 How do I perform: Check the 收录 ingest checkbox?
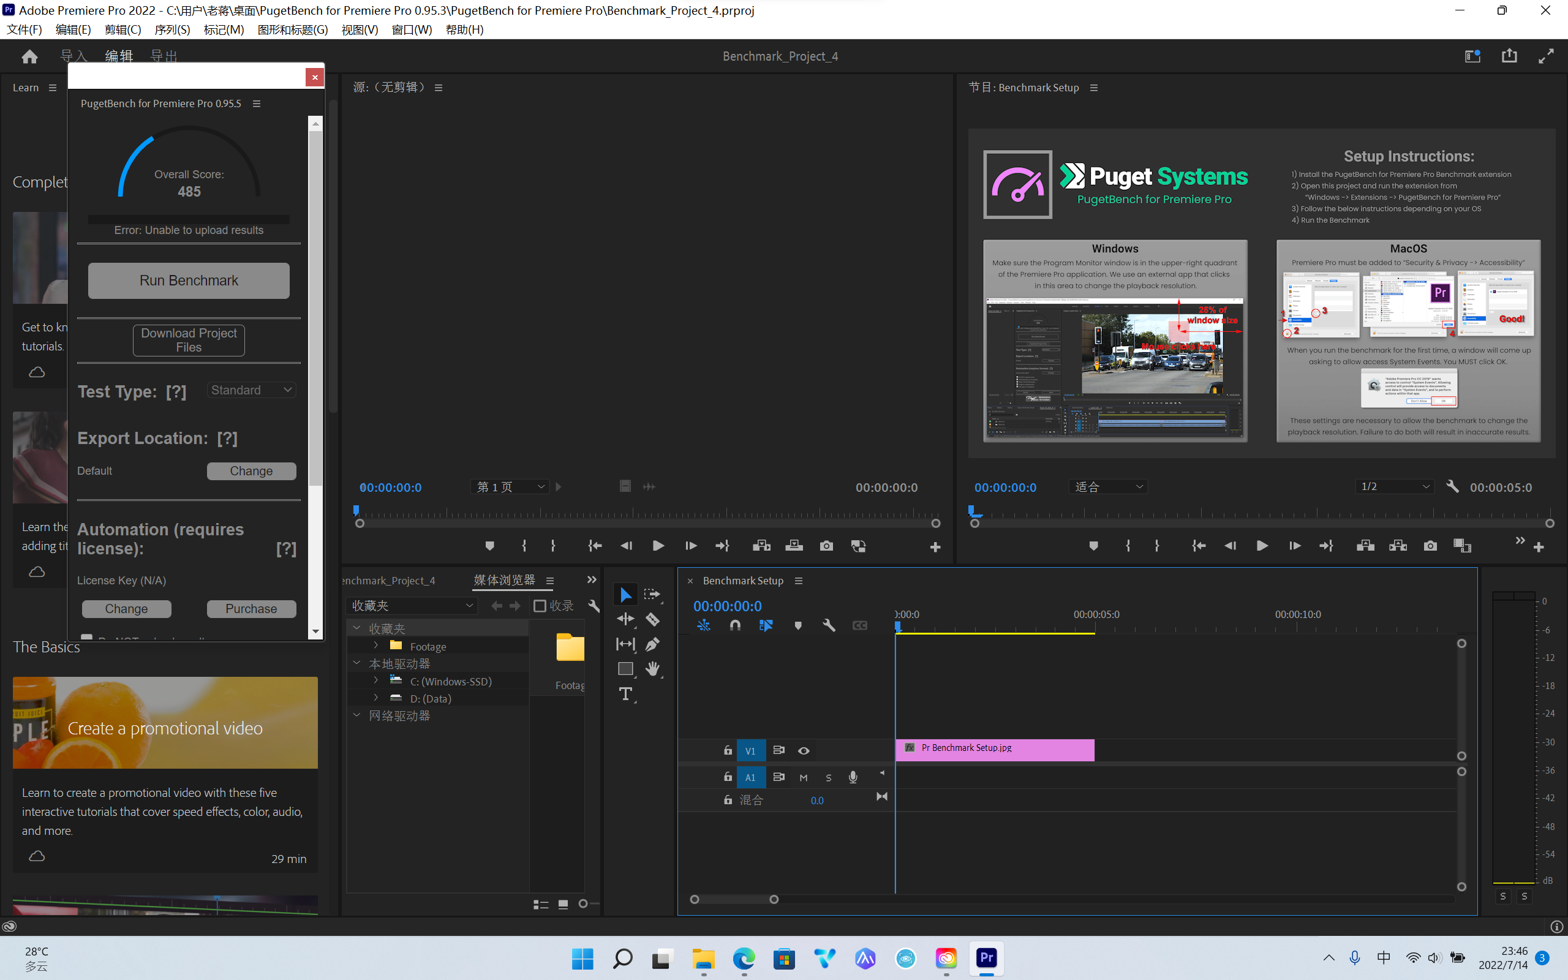click(x=539, y=606)
